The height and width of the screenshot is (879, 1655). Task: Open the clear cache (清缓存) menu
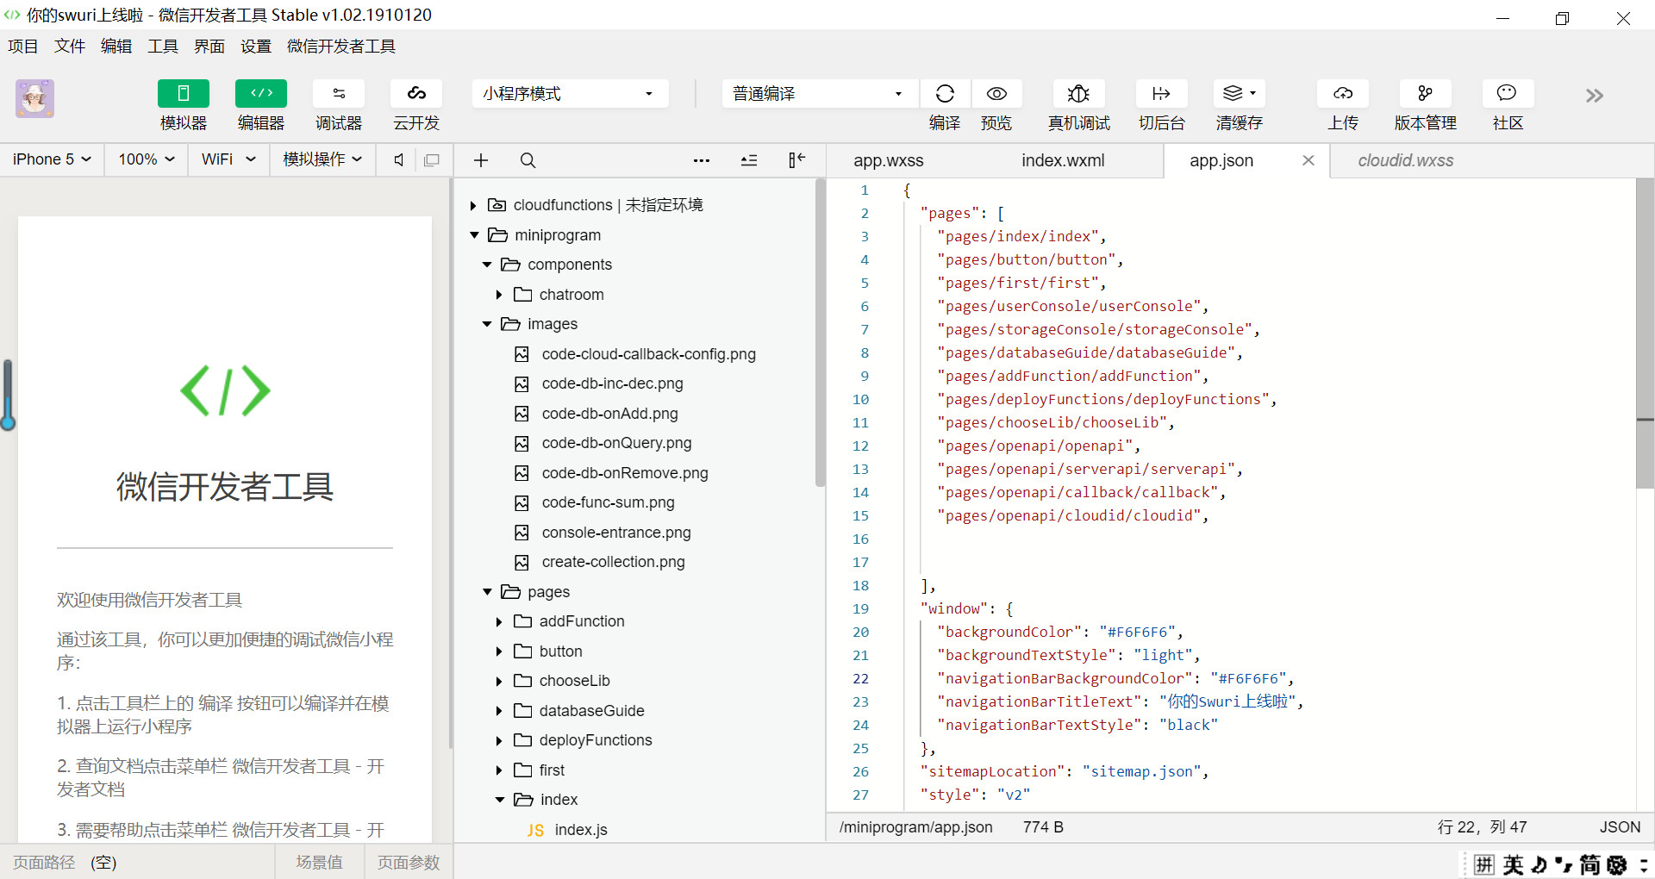pyautogui.click(x=1239, y=94)
